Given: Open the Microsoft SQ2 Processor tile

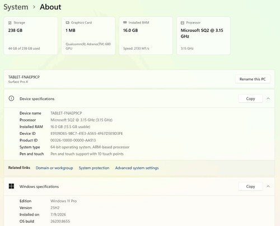Looking at the screenshot, I should (x=203, y=36).
